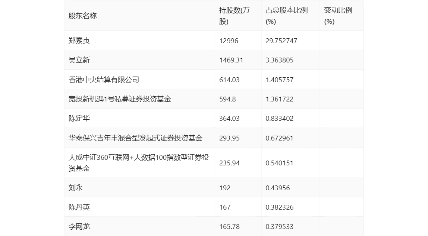Select shareholder 香港中央结算有限公司
This screenshot has width=428, height=236.
tap(104, 80)
